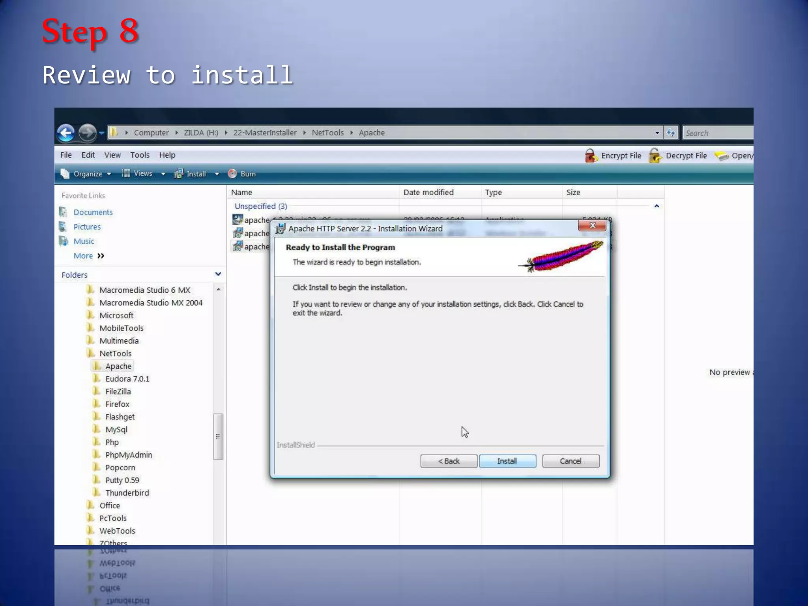This screenshot has width=808, height=606.
Task: Open Music favorite link
Action: (84, 241)
